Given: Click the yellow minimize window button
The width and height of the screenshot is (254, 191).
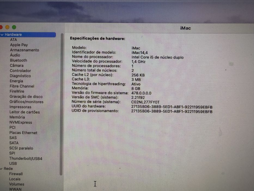Looking at the screenshot, I should point(7,27).
